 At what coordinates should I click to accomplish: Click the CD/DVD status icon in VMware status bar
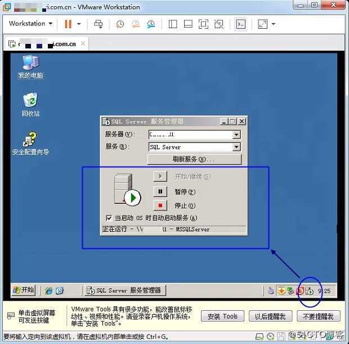[270, 336]
